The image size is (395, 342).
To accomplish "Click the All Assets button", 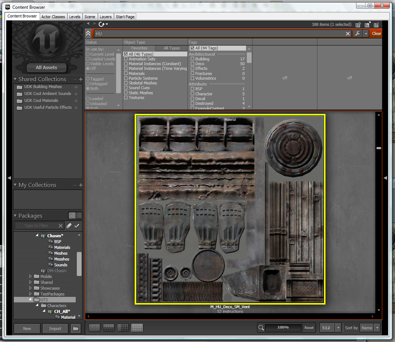I will pyautogui.click(x=47, y=68).
